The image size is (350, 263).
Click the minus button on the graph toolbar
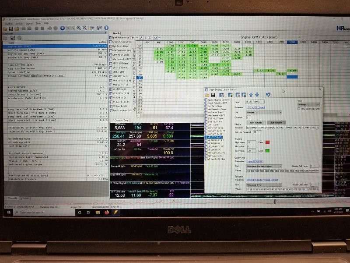point(137,38)
